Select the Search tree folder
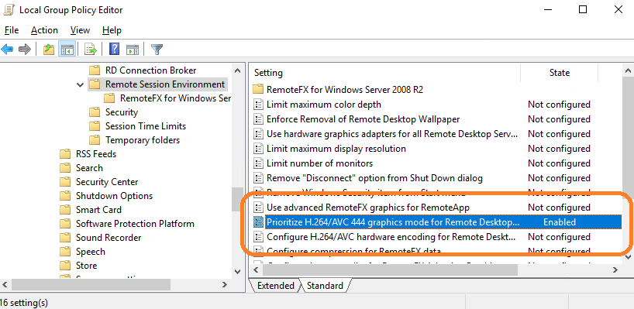Image resolution: width=634 pixels, height=309 pixels. click(x=89, y=168)
